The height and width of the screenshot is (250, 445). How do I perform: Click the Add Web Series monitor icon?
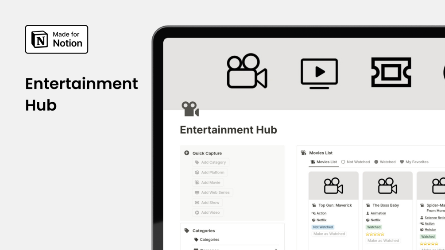[x=197, y=192]
